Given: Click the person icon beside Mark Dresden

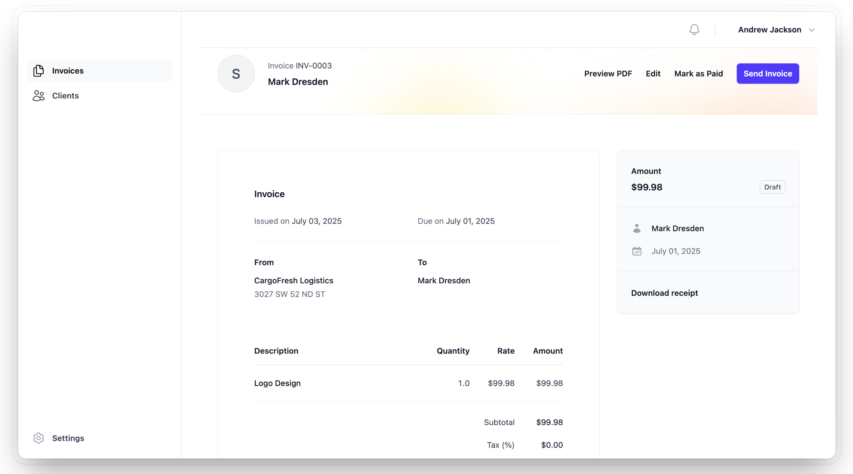Looking at the screenshot, I should point(637,229).
